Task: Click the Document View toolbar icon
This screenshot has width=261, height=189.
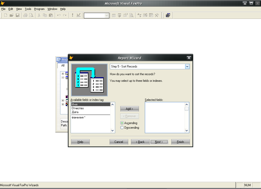Action: (132, 16)
